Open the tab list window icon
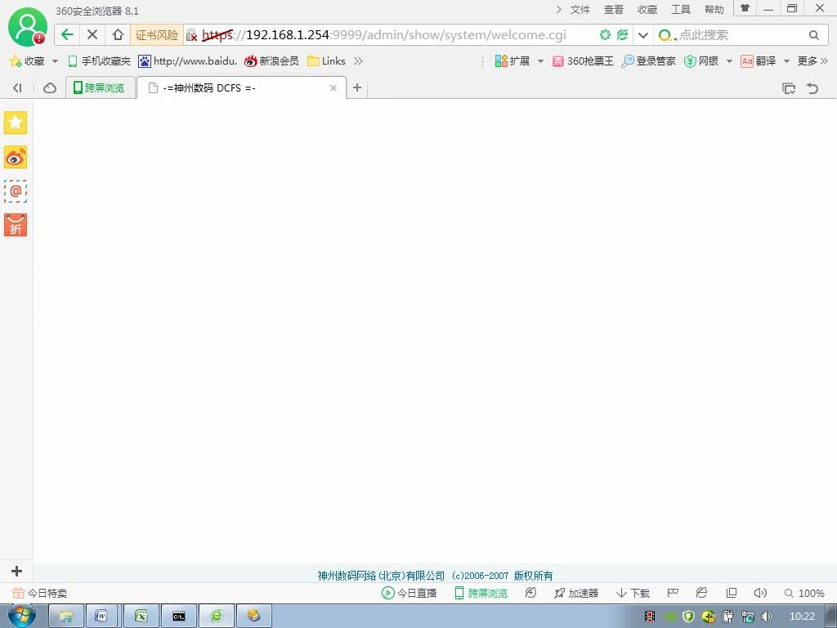Viewport: 837px width, 628px height. coord(789,88)
